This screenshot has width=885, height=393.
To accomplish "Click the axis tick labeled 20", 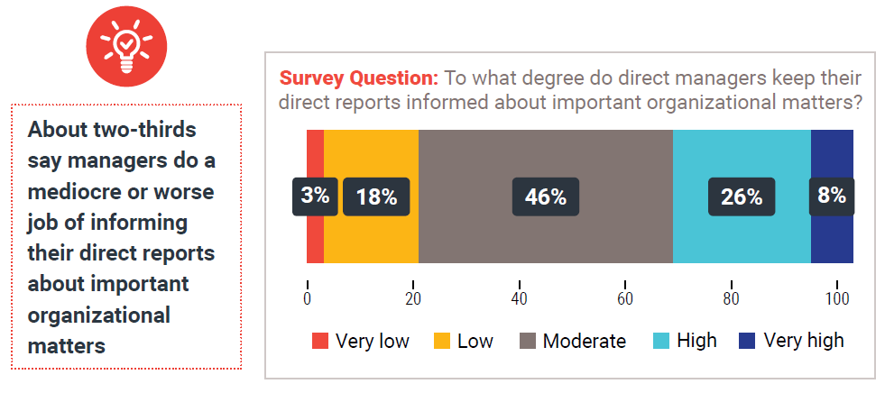I will click(413, 298).
